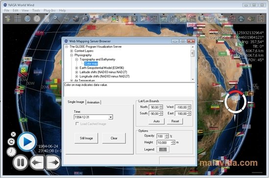Viewport: 269px width, 178px height.
Task: Switch to the Animation tab
Action: pos(93,102)
